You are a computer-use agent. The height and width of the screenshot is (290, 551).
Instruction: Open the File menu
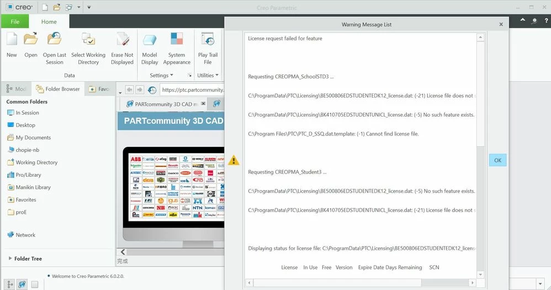tap(15, 22)
